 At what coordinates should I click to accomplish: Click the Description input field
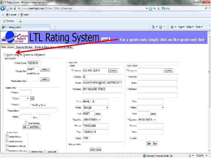tap(38, 110)
